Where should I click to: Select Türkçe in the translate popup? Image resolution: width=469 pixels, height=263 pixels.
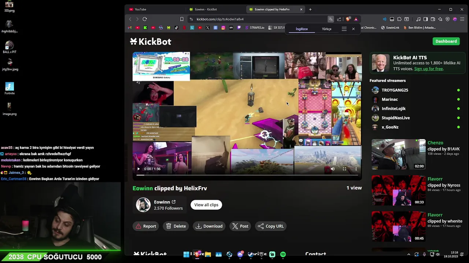tap(326, 29)
